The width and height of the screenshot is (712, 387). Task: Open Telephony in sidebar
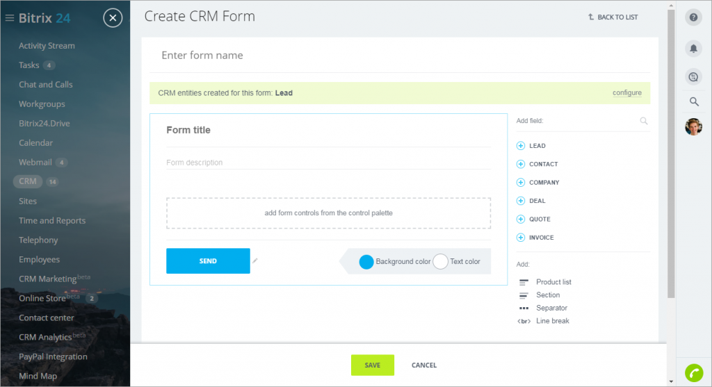pyautogui.click(x=38, y=240)
